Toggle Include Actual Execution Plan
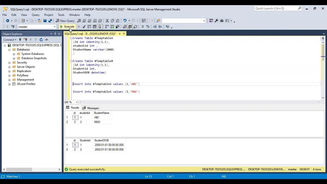The height and width of the screenshot is (184, 327). [107, 27]
